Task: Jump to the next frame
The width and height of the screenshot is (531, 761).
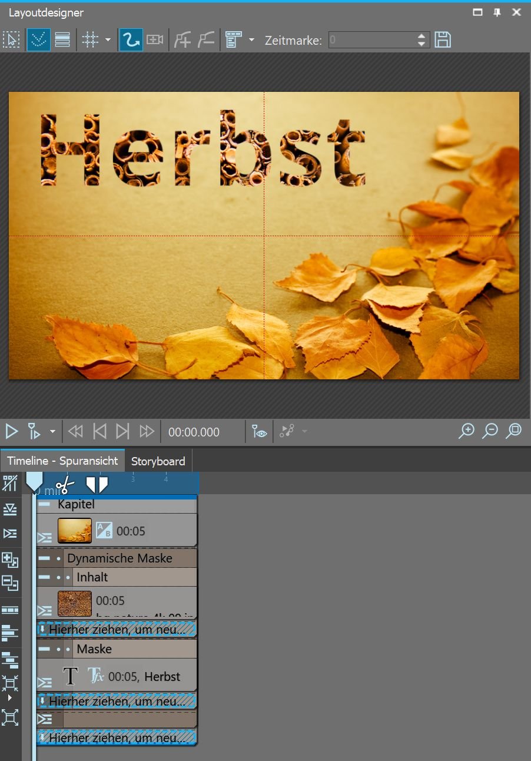Action: coord(122,432)
